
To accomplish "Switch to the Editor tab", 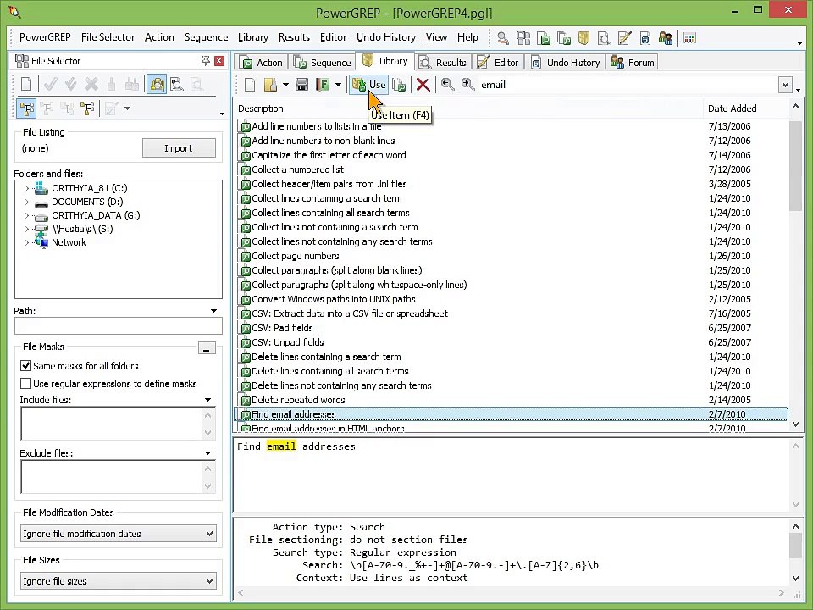I will (498, 62).
